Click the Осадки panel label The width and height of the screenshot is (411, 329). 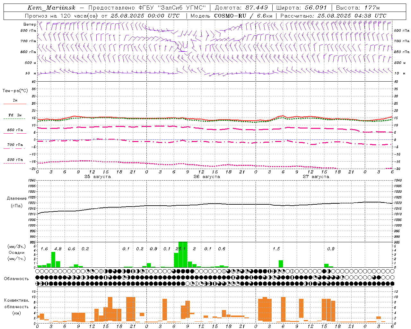click(16, 253)
